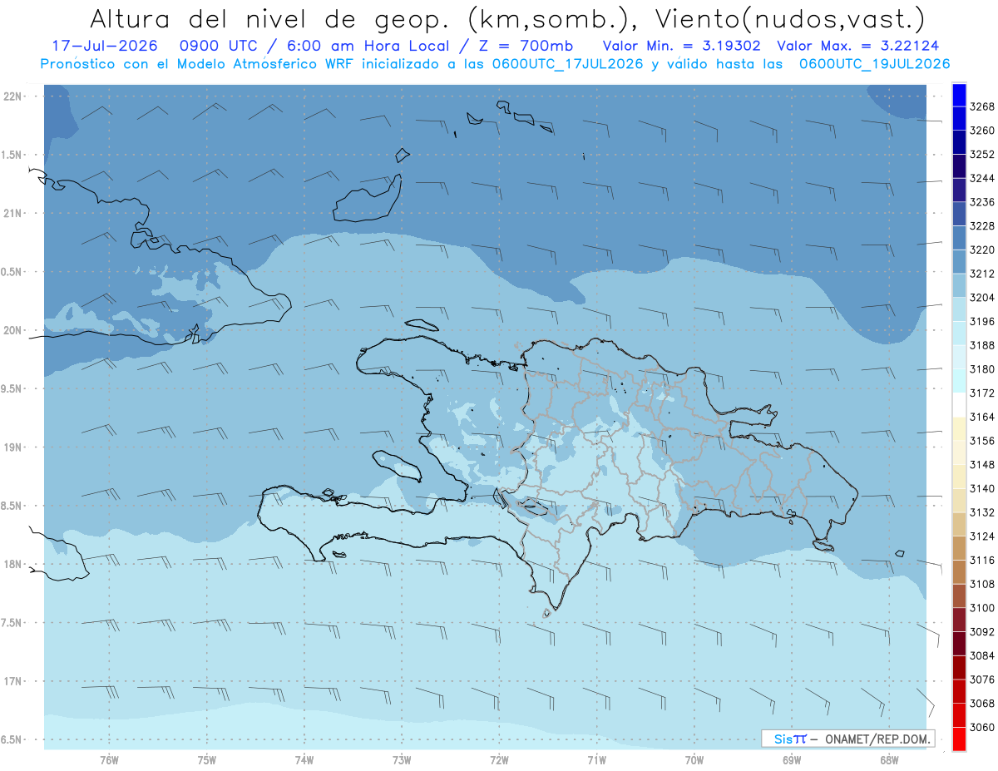Click the '3188' colorbar value

pos(982,345)
